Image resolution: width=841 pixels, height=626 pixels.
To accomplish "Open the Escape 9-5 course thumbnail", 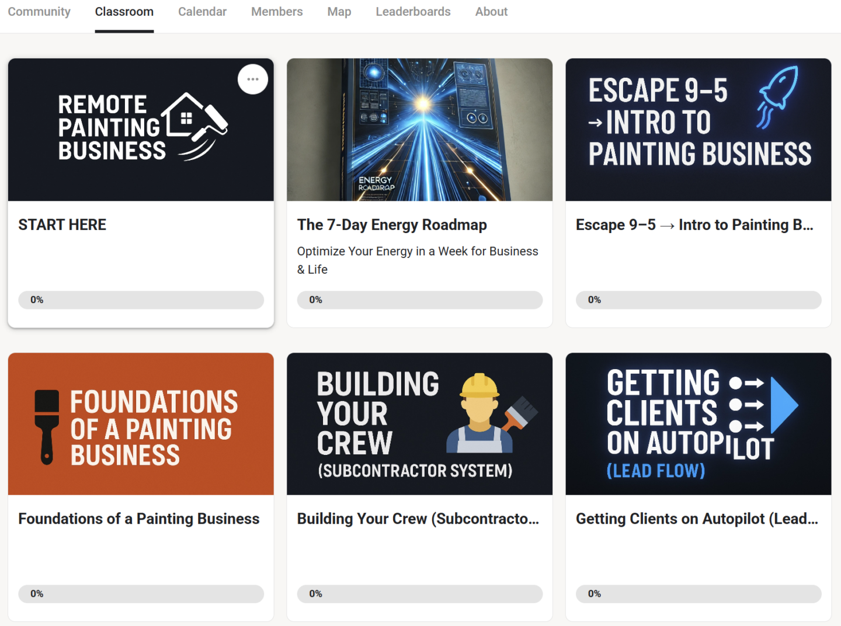I will pos(698,130).
